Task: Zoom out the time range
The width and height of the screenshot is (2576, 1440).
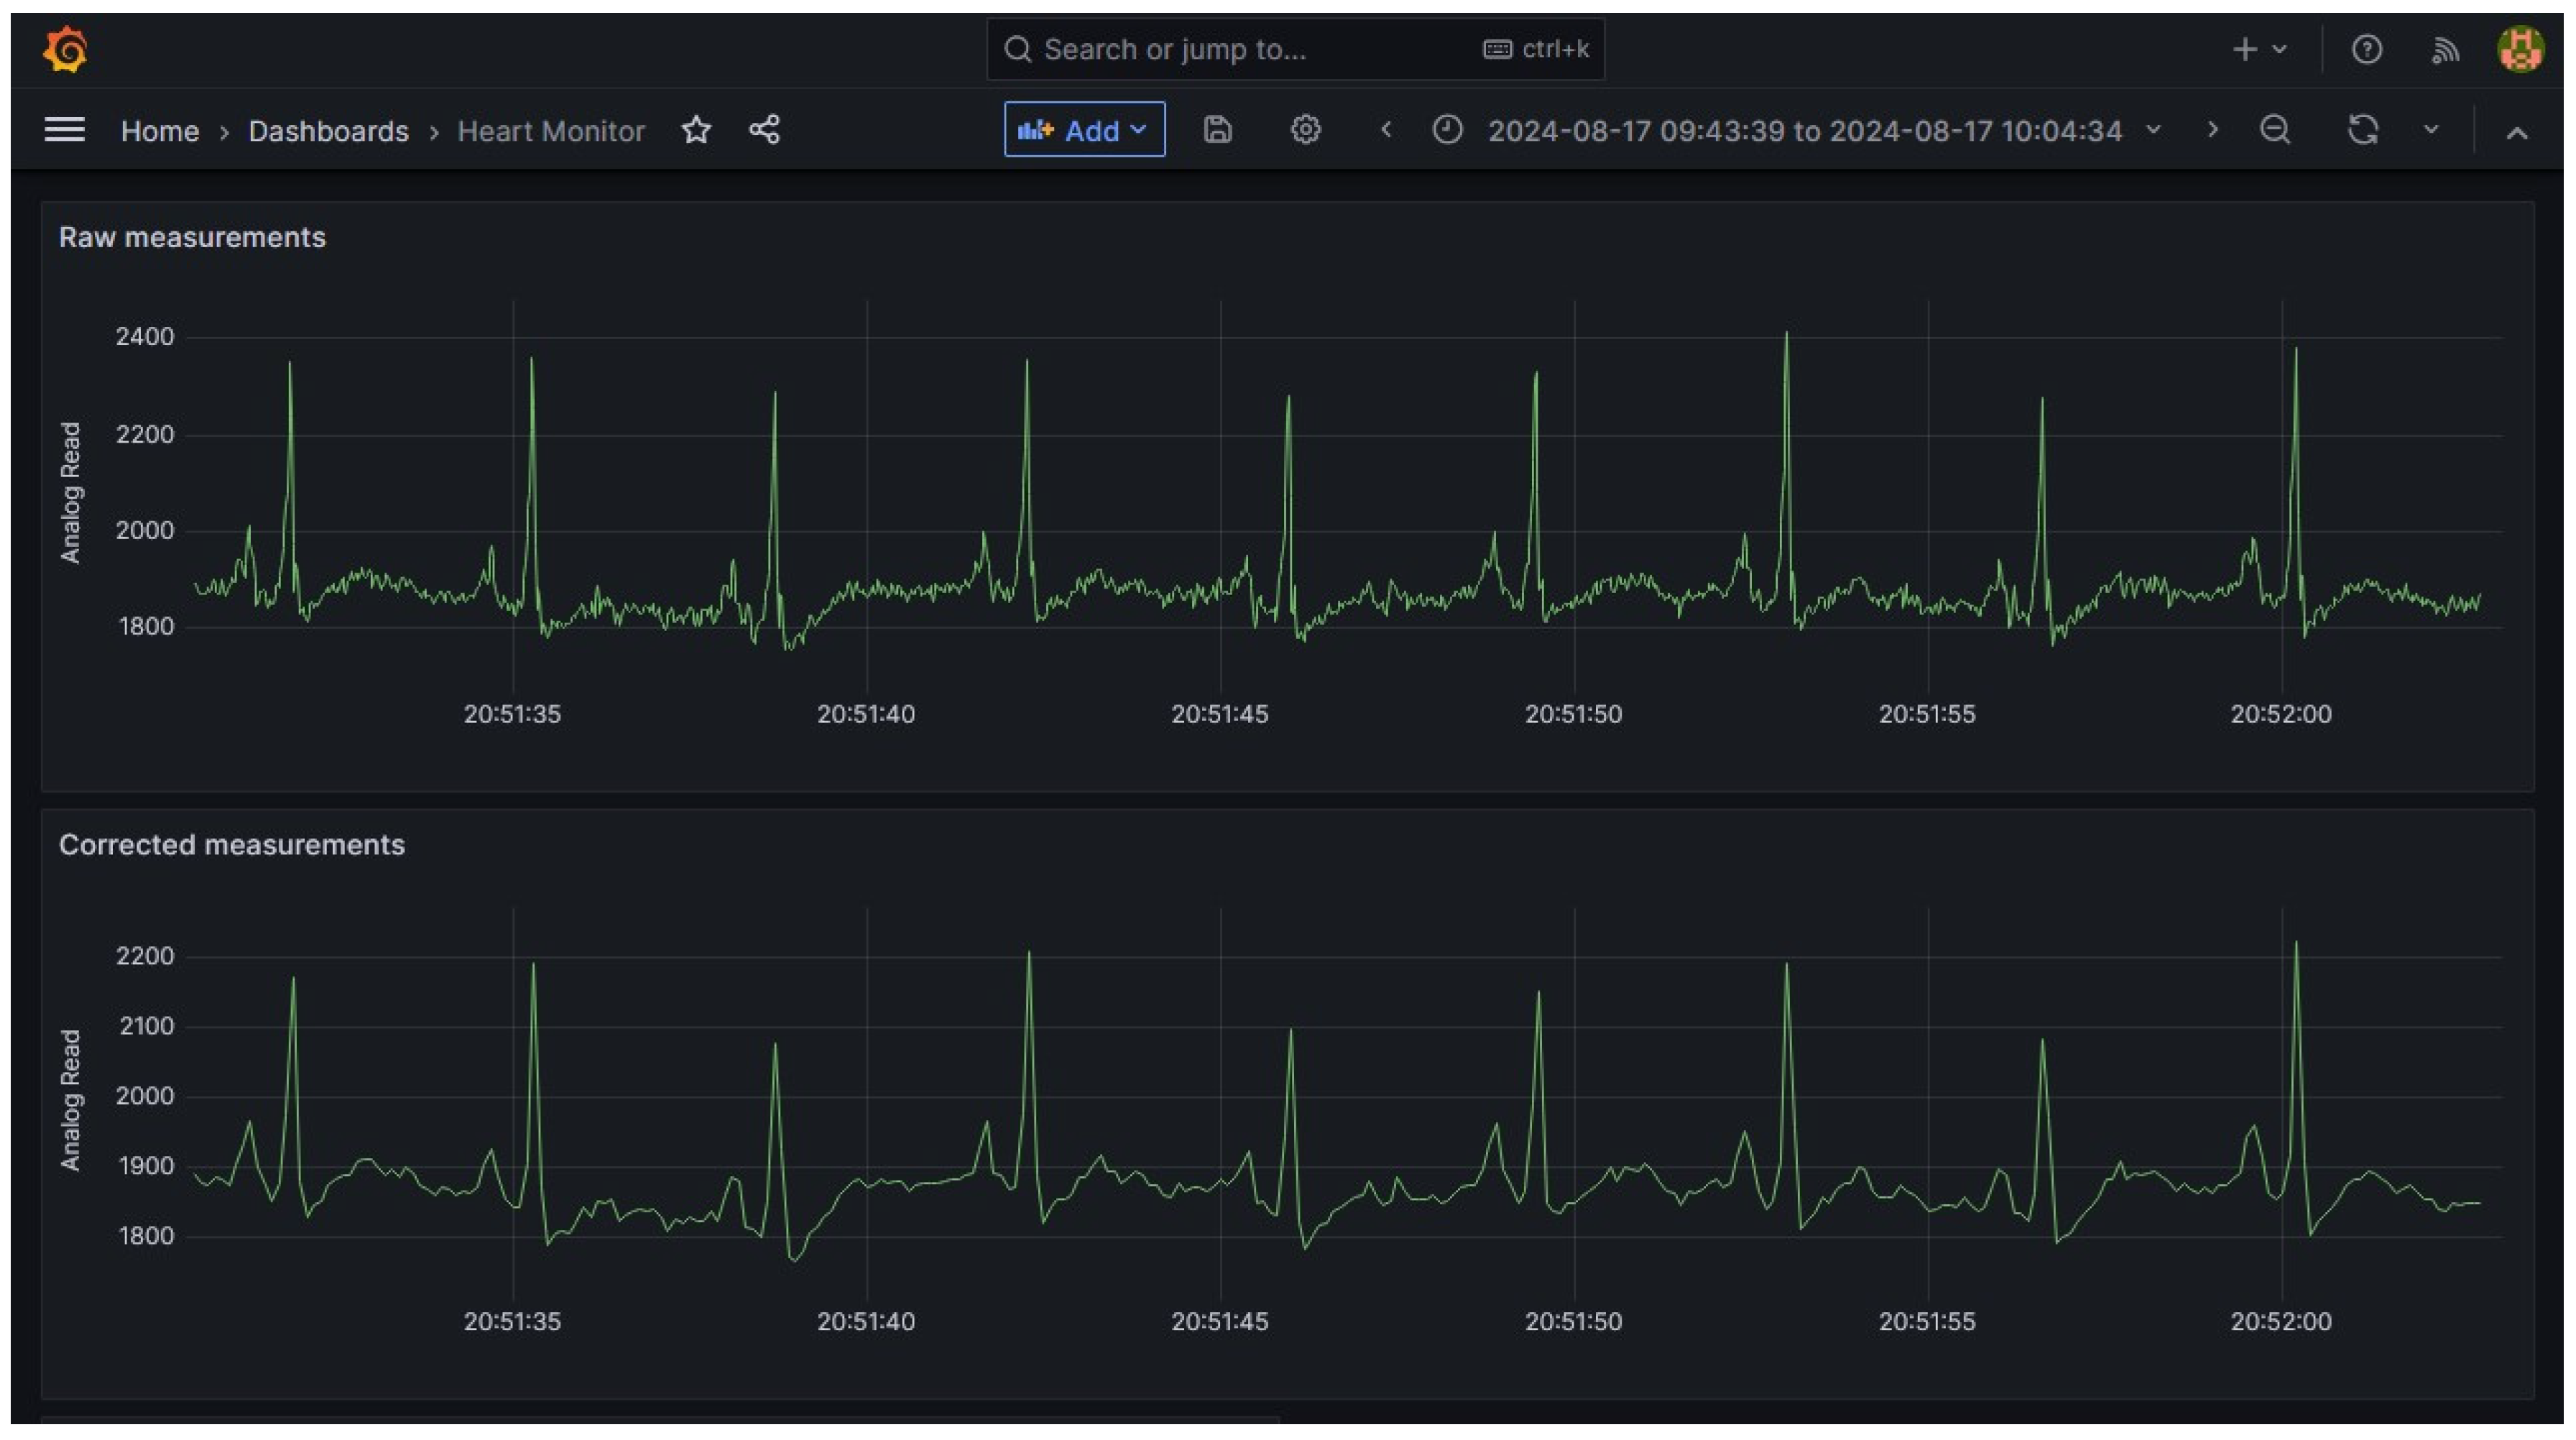Action: click(2275, 130)
